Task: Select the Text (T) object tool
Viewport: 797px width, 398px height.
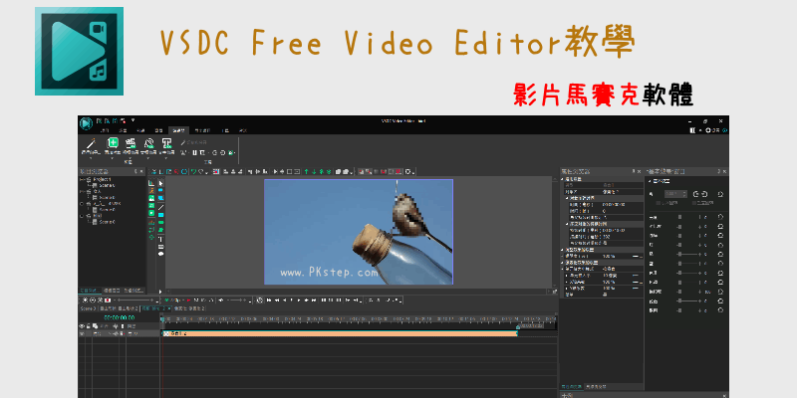Action: pyautogui.click(x=161, y=239)
